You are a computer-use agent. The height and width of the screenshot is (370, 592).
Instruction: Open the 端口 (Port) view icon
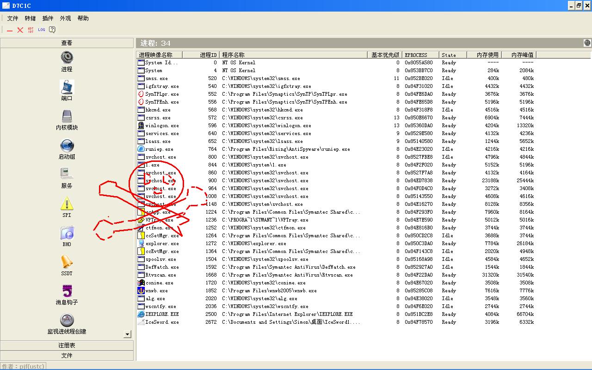67,87
